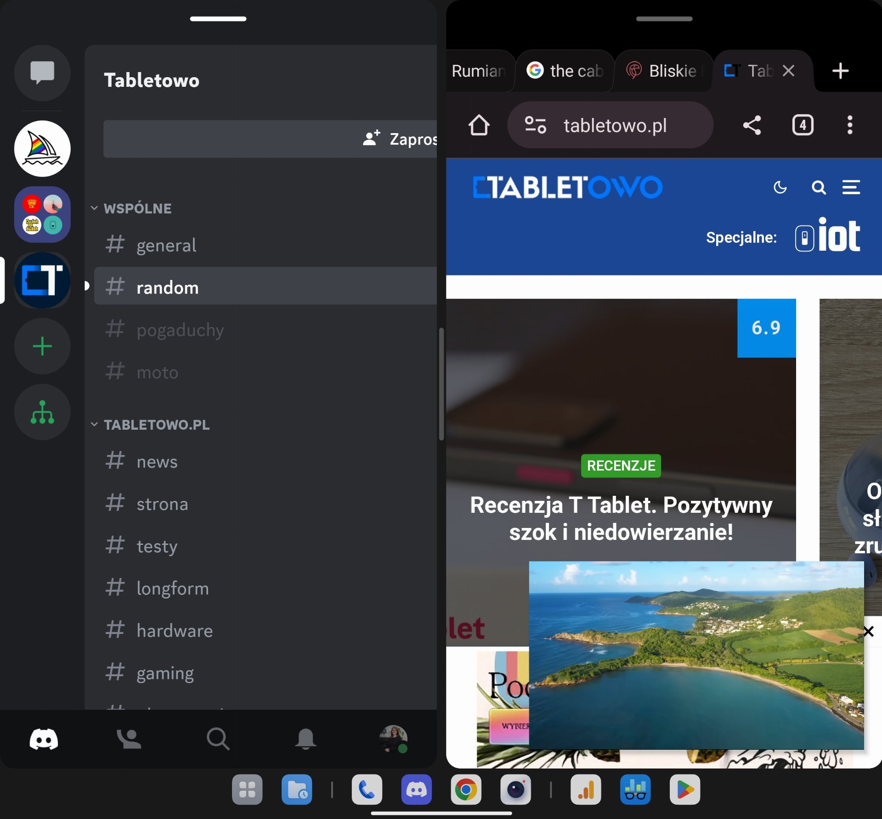Open Discord friends tab
This screenshot has width=882, height=819.
click(x=129, y=739)
